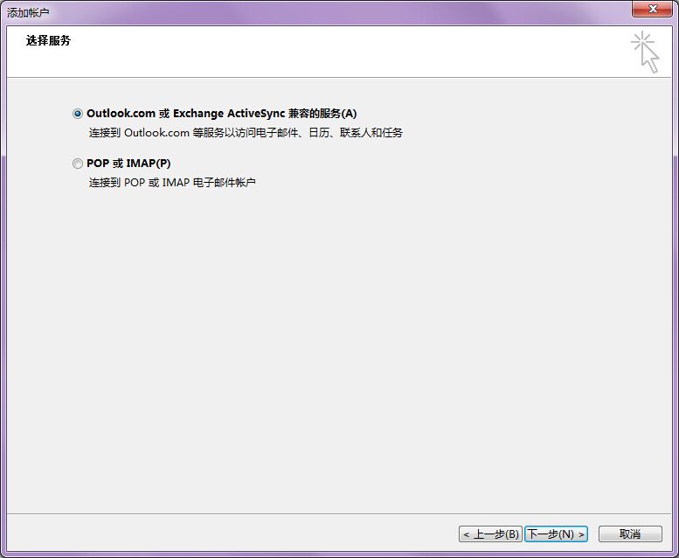Click the separator line above the navigation buttons
This screenshot has width=679, height=558.
339,513
